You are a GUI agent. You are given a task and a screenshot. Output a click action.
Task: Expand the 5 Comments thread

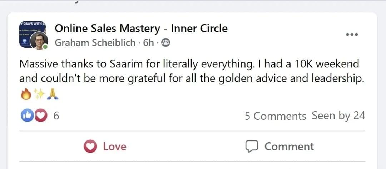pyautogui.click(x=275, y=116)
